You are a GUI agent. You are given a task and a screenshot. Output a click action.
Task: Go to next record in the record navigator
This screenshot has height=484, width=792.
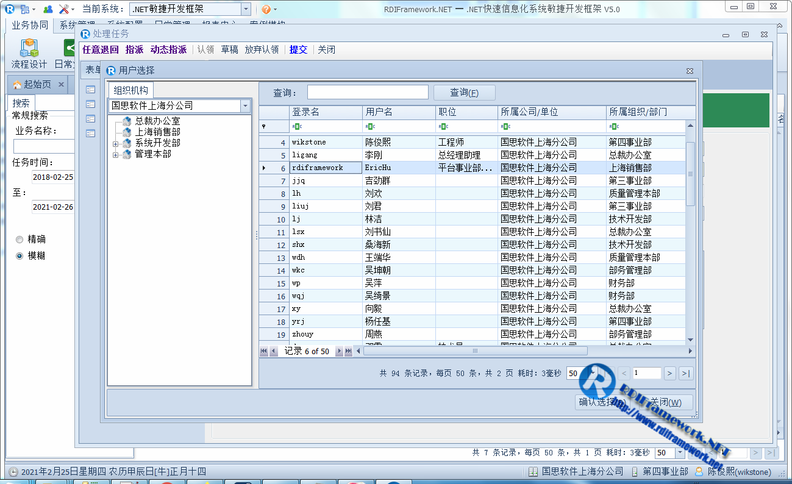pyautogui.click(x=340, y=351)
